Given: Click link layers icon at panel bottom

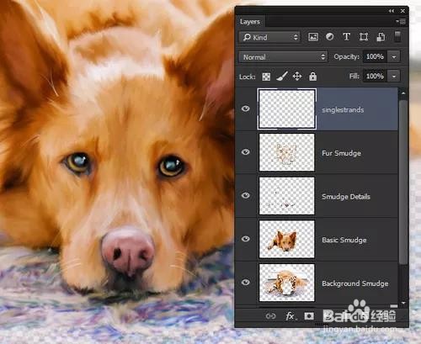Looking at the screenshot, I should click(271, 316).
